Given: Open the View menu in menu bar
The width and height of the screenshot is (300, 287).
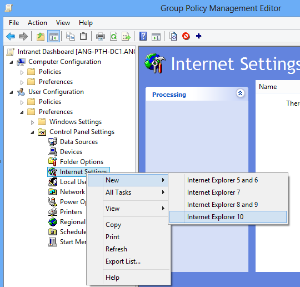Looking at the screenshot, I should [x=63, y=23].
